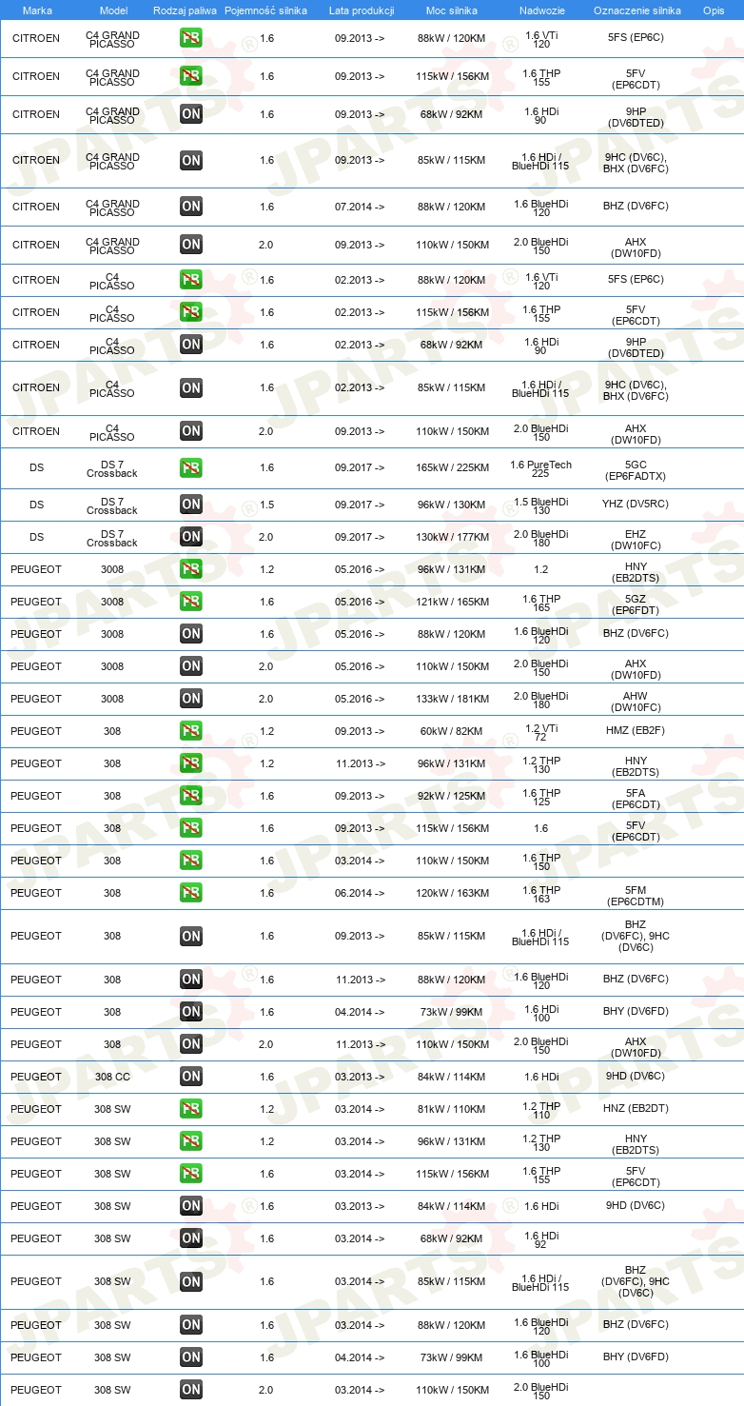Click the Pojemność silnika column header
The image size is (744, 1406).
click(265, 10)
